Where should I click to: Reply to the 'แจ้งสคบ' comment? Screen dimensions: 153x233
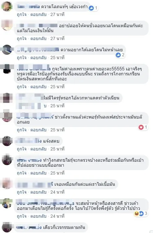click(x=39, y=149)
